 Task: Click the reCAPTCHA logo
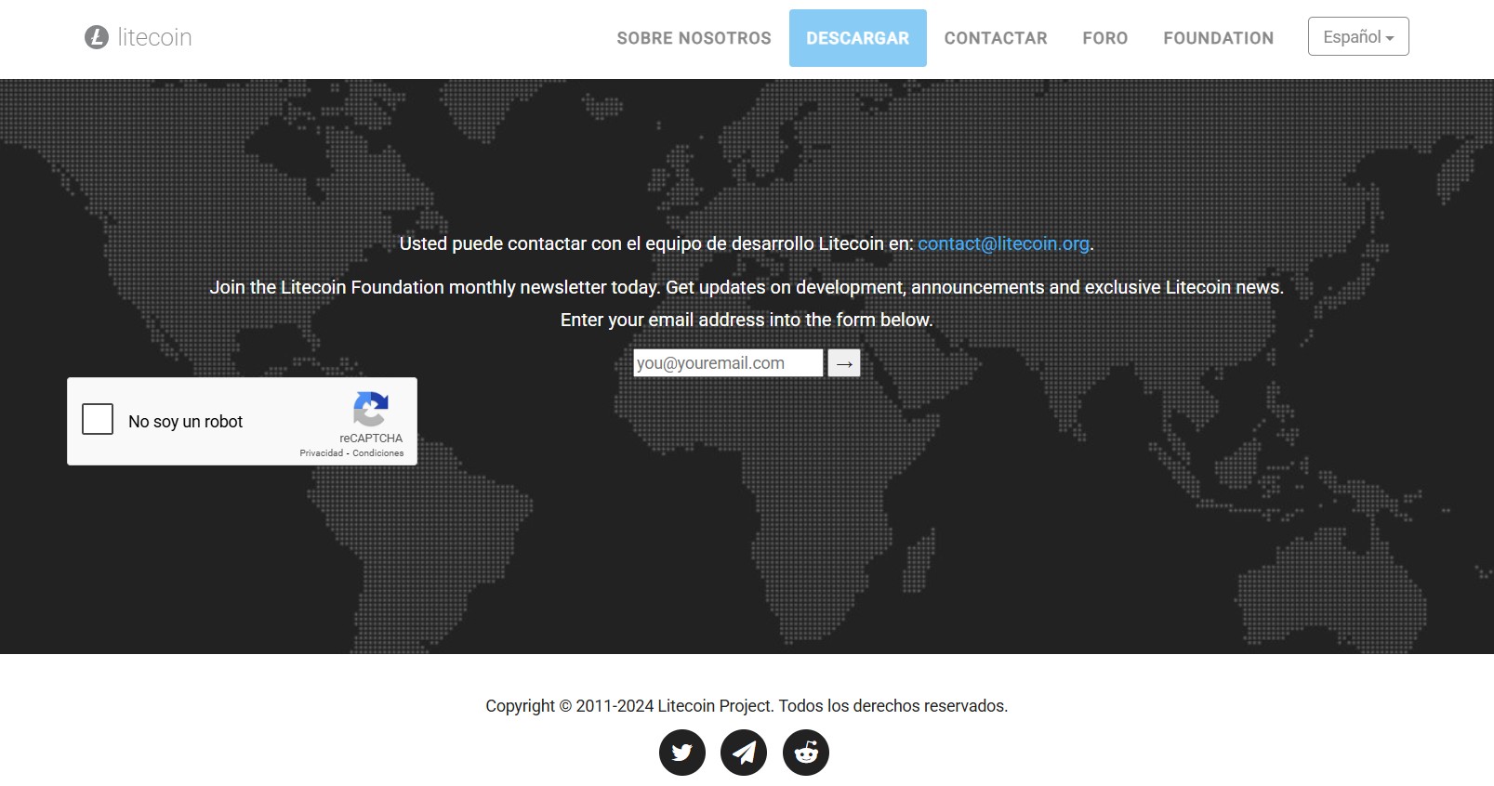[x=371, y=409]
